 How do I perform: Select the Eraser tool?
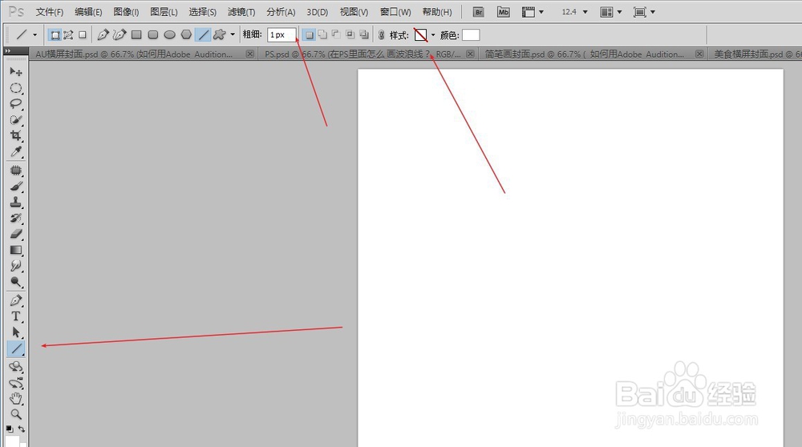coord(16,234)
